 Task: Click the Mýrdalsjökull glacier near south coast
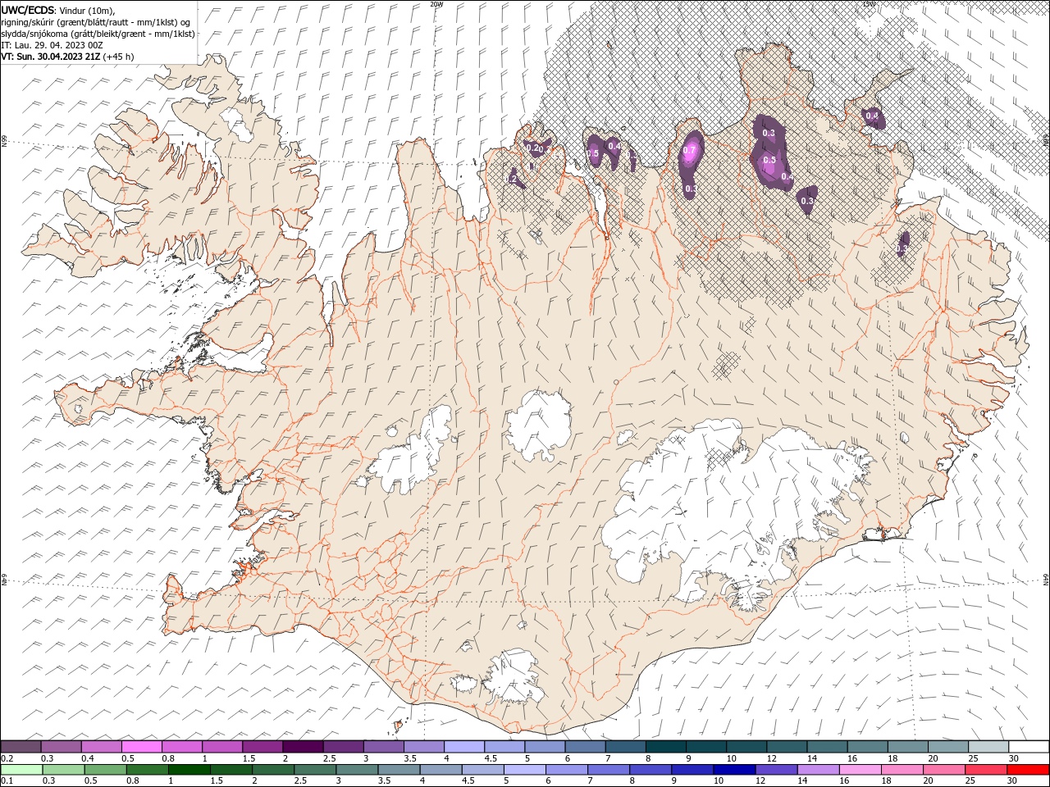coord(515,676)
